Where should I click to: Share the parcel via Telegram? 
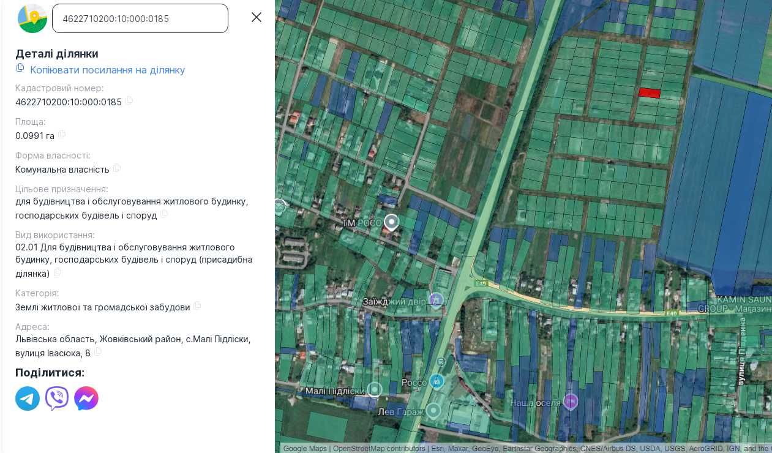28,399
